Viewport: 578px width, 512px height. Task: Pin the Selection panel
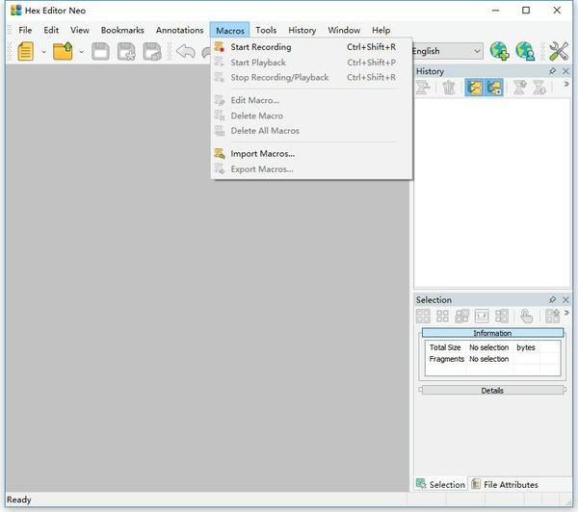coord(552,300)
